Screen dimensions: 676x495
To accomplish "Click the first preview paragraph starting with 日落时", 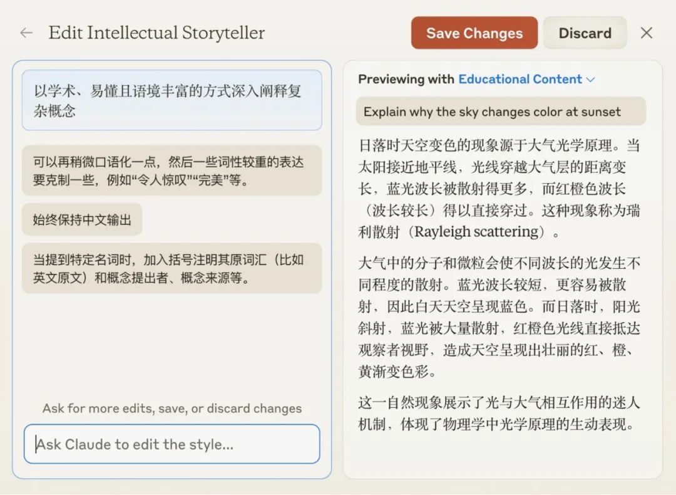I will pyautogui.click(x=499, y=188).
